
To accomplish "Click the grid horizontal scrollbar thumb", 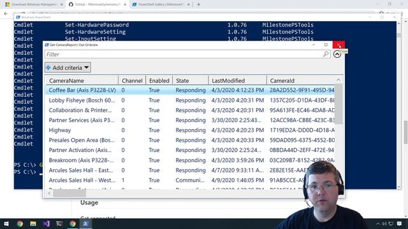I will point(69,193).
